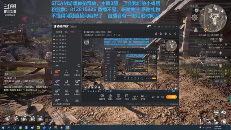Toggle lock on the 文本 3 source
The image size is (231, 130).
[x=57, y=36]
